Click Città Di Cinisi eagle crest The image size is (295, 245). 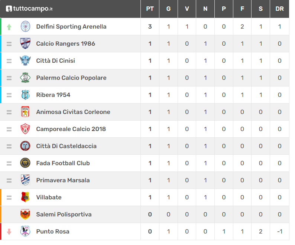tap(25, 61)
